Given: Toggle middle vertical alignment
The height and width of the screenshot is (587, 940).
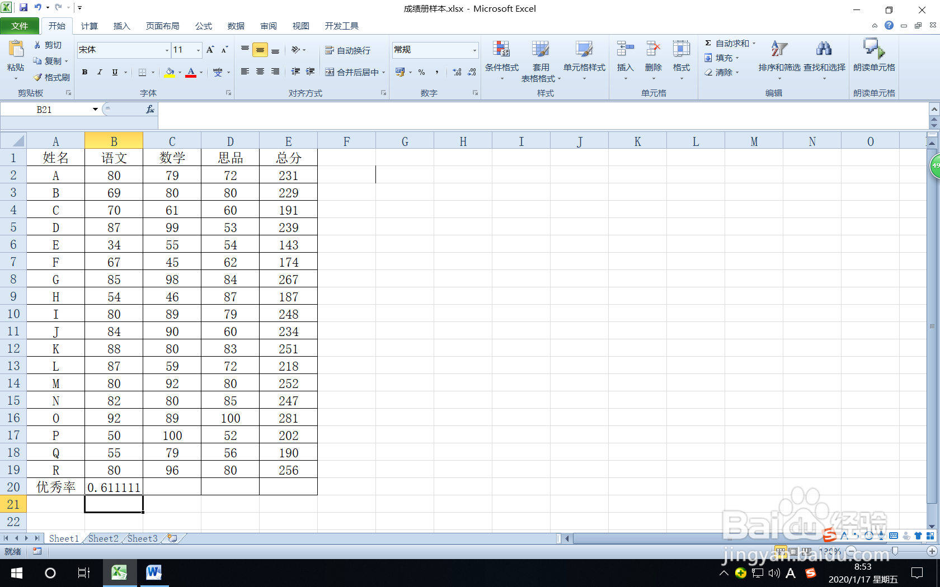Looking at the screenshot, I should point(260,50).
